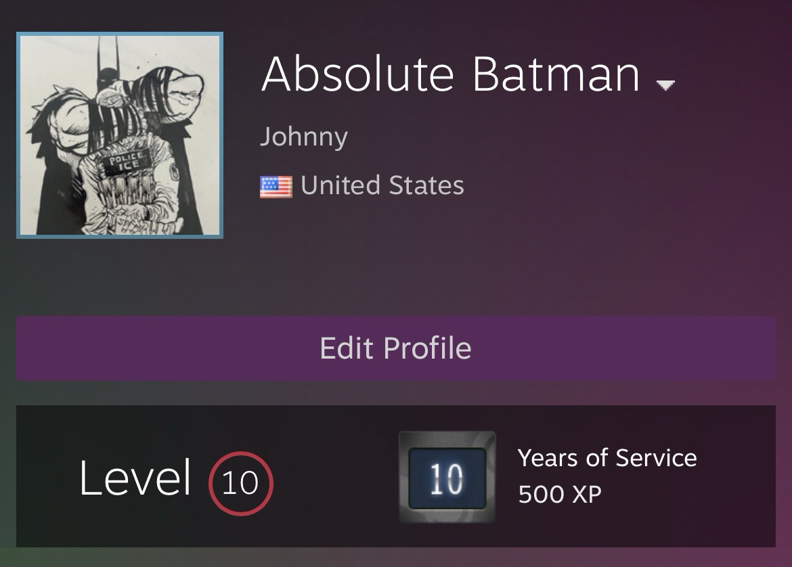Click the word "Profile" on purple button

[x=427, y=348]
